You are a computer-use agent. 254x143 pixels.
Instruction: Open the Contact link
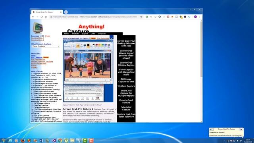[x=35, y=68]
